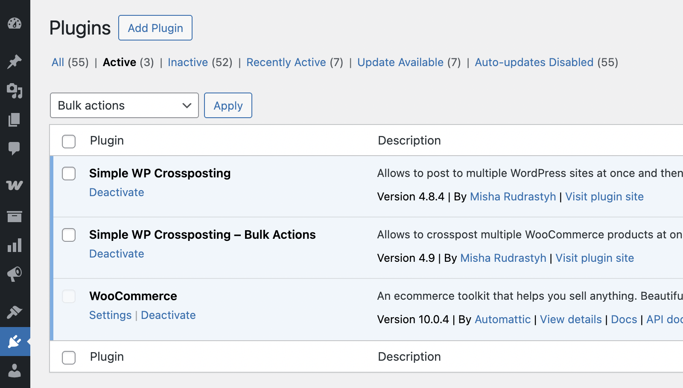The width and height of the screenshot is (683, 388).
Task: Sort by Plugin column header at top
Action: coord(107,141)
